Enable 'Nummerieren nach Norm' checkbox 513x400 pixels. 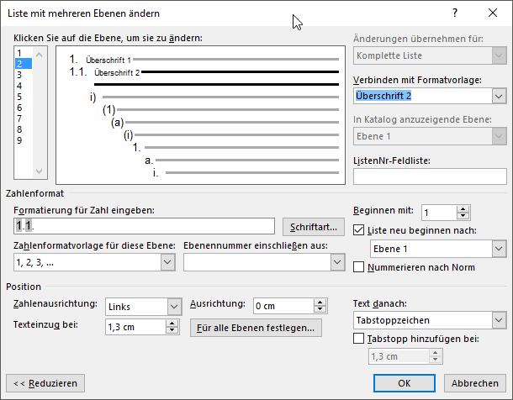(360, 267)
